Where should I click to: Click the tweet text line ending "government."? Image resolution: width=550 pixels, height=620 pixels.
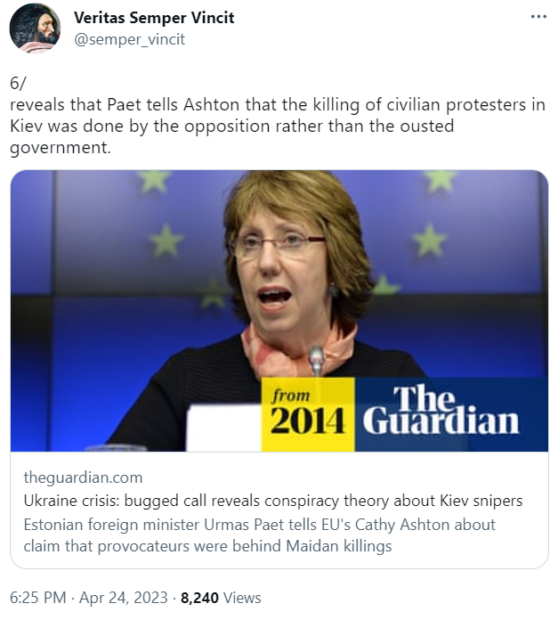(x=61, y=148)
